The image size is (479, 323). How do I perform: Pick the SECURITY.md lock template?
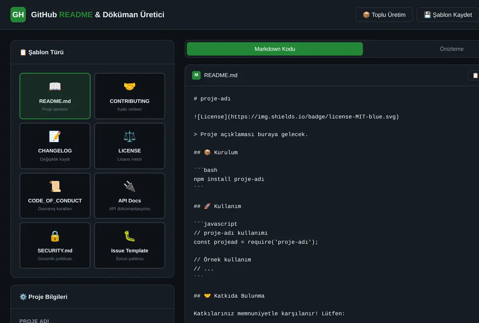[55, 245]
